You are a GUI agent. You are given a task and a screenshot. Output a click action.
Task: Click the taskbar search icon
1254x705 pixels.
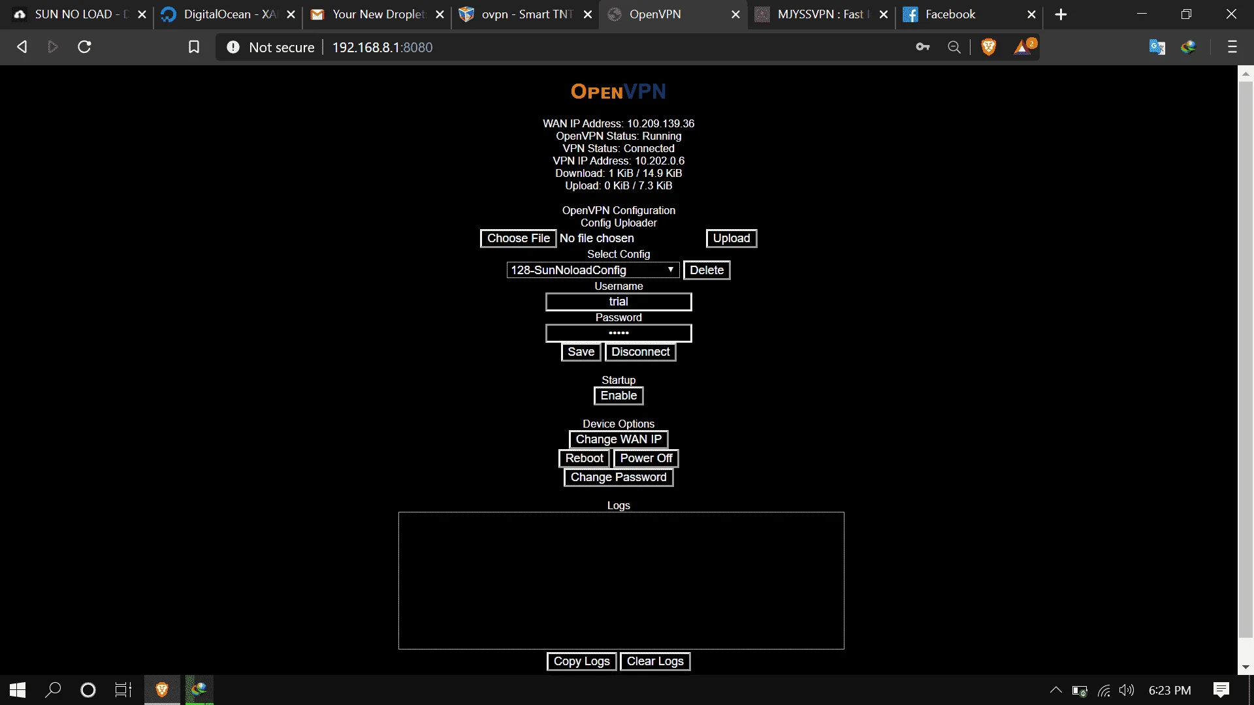(53, 690)
